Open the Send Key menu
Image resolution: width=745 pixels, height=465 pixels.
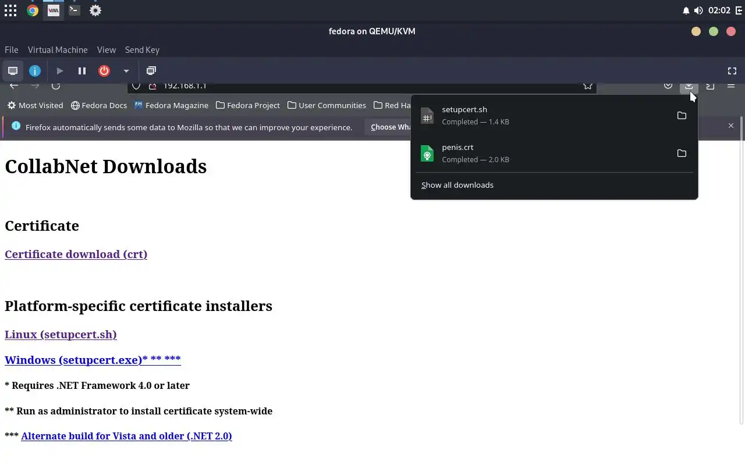click(x=142, y=50)
